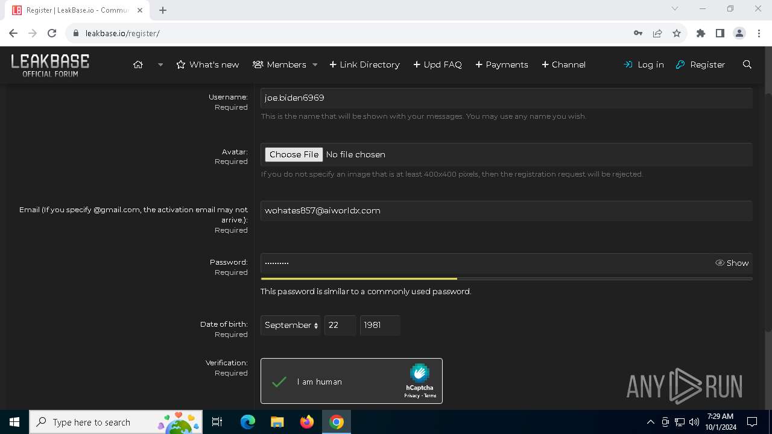Click the address bar URL
Viewport: 772px width, 434px height.
(122, 33)
